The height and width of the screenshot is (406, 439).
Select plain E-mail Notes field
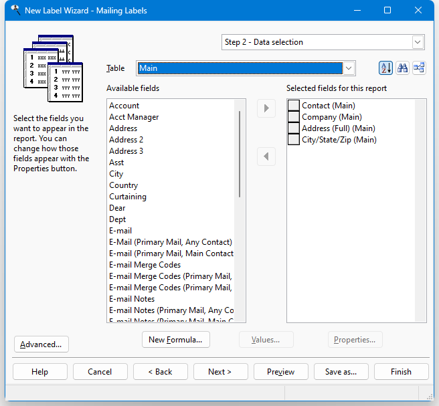coord(132,299)
